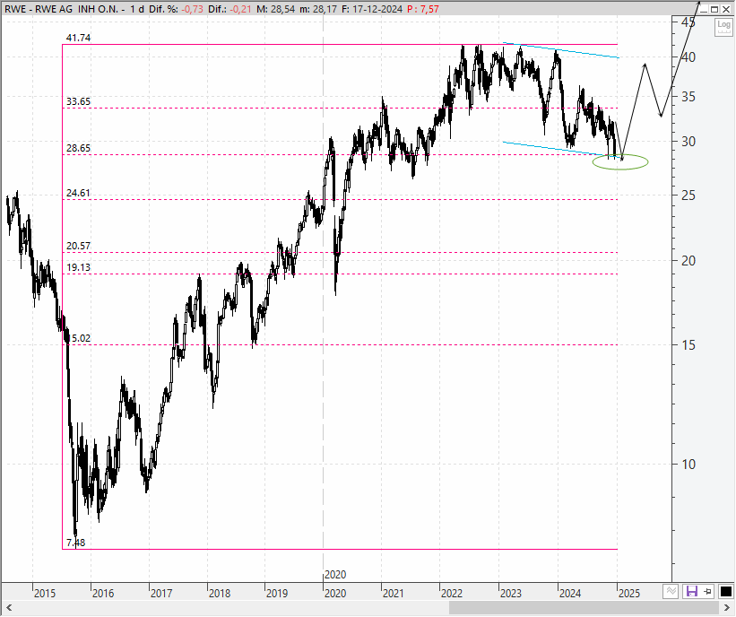Select the 19.13 level label
This screenshot has width=736, height=617.
(78, 267)
